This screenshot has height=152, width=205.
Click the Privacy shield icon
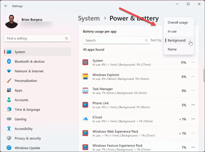pos(9,138)
